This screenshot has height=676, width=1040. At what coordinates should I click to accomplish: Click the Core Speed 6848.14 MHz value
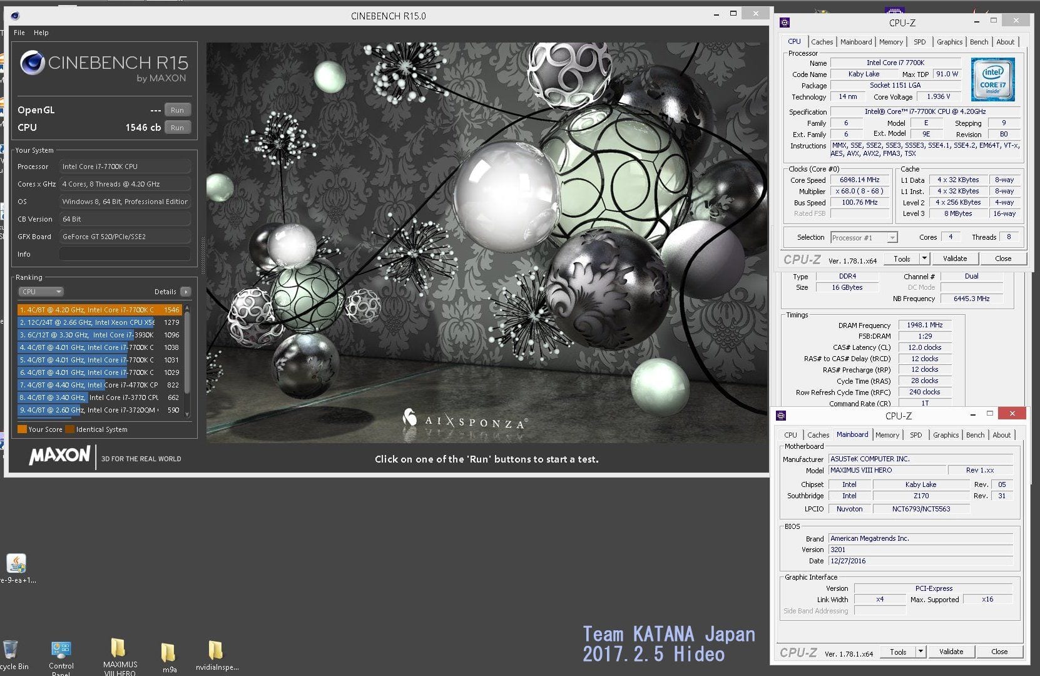(x=860, y=180)
